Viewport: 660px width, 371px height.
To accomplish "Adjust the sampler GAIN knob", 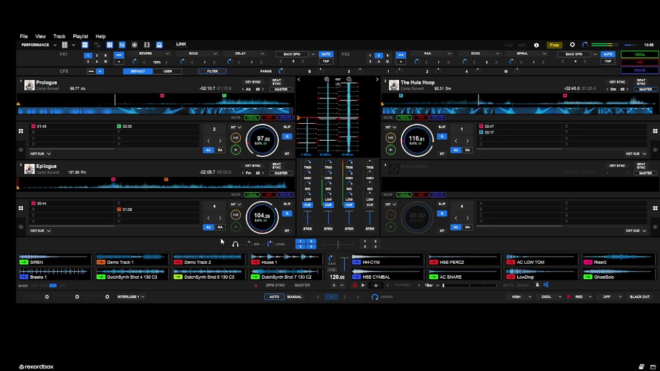I will pyautogui.click(x=332, y=258).
